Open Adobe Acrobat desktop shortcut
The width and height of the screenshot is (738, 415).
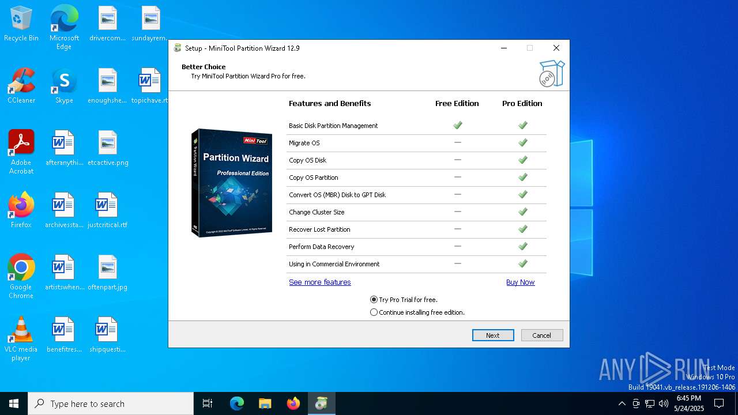[x=21, y=152]
